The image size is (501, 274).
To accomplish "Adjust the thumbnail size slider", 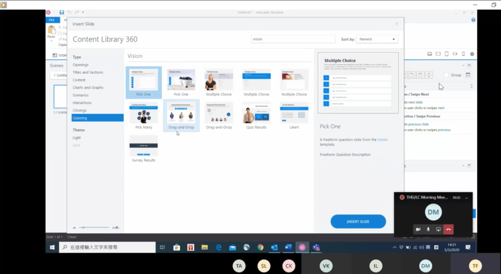I will [84, 227].
